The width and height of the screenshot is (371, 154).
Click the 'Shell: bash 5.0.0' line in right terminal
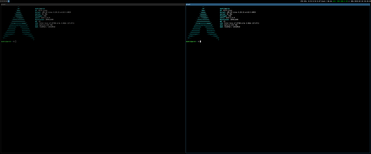(227, 18)
